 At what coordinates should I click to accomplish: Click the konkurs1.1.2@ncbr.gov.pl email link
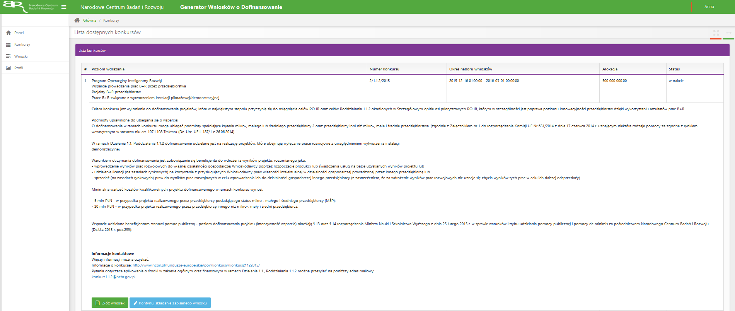(113, 277)
